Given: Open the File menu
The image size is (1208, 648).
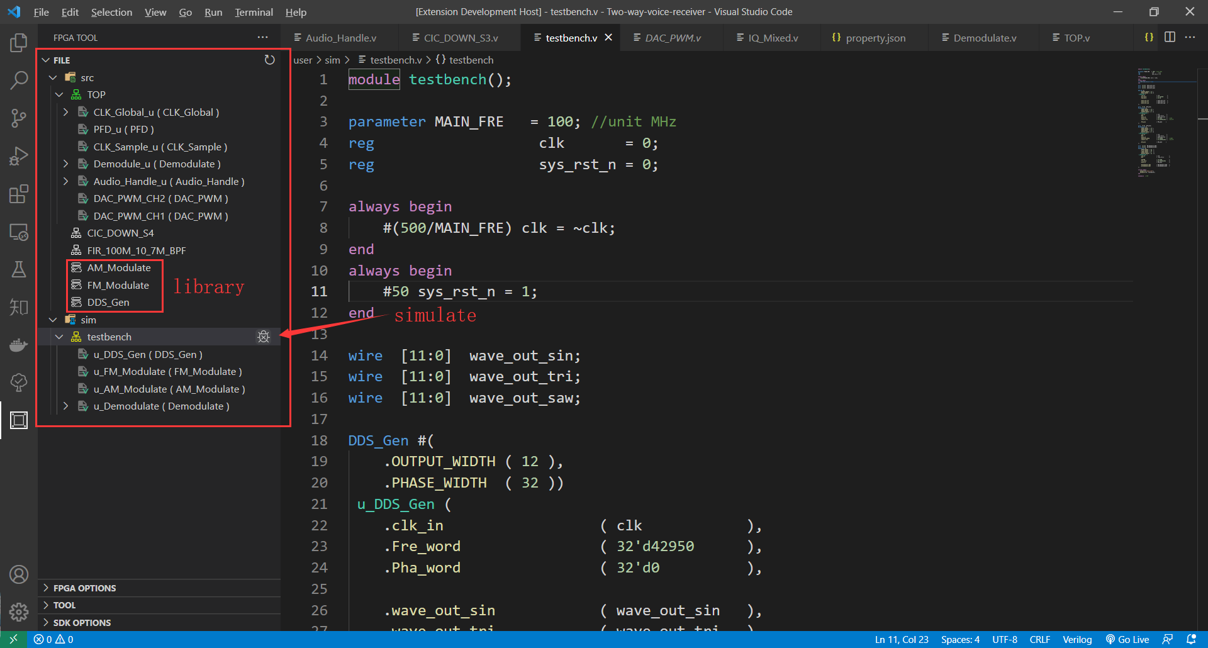Looking at the screenshot, I should point(41,12).
